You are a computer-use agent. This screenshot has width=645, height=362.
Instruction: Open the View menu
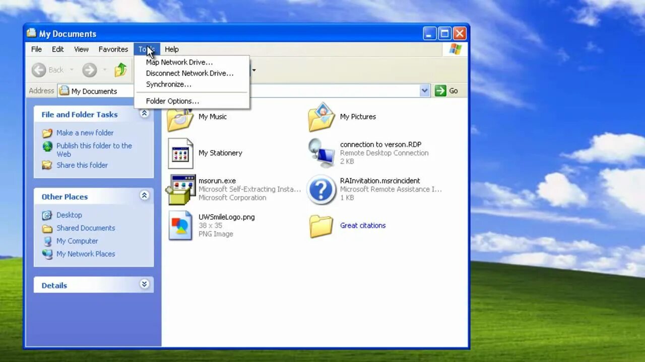tap(81, 49)
